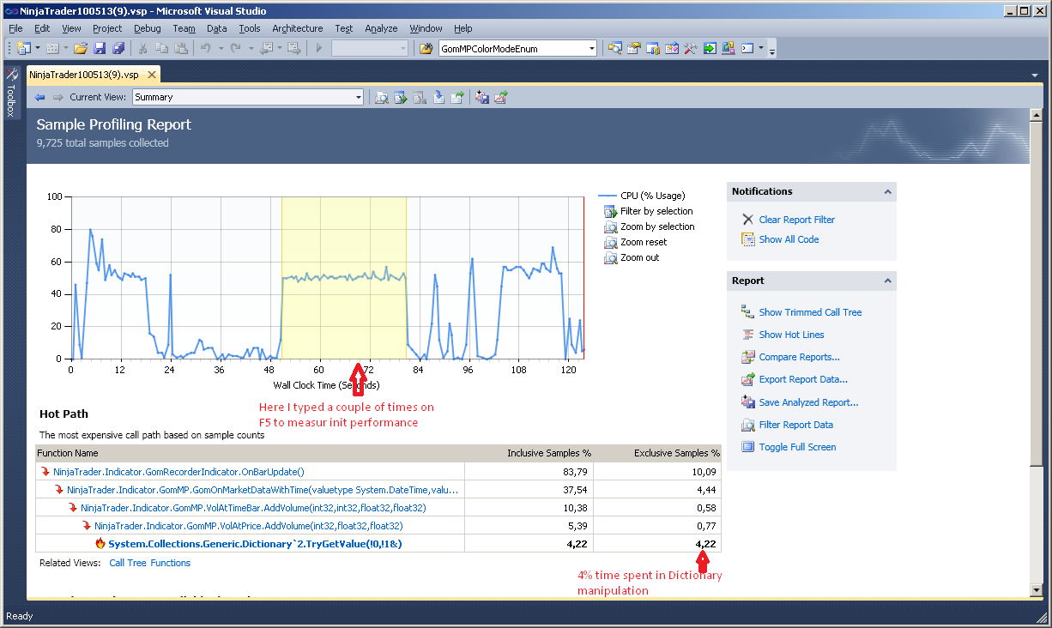The width and height of the screenshot is (1052, 628).
Task: Click the vertical scrollbar down arrow
Action: pyautogui.click(x=1037, y=589)
